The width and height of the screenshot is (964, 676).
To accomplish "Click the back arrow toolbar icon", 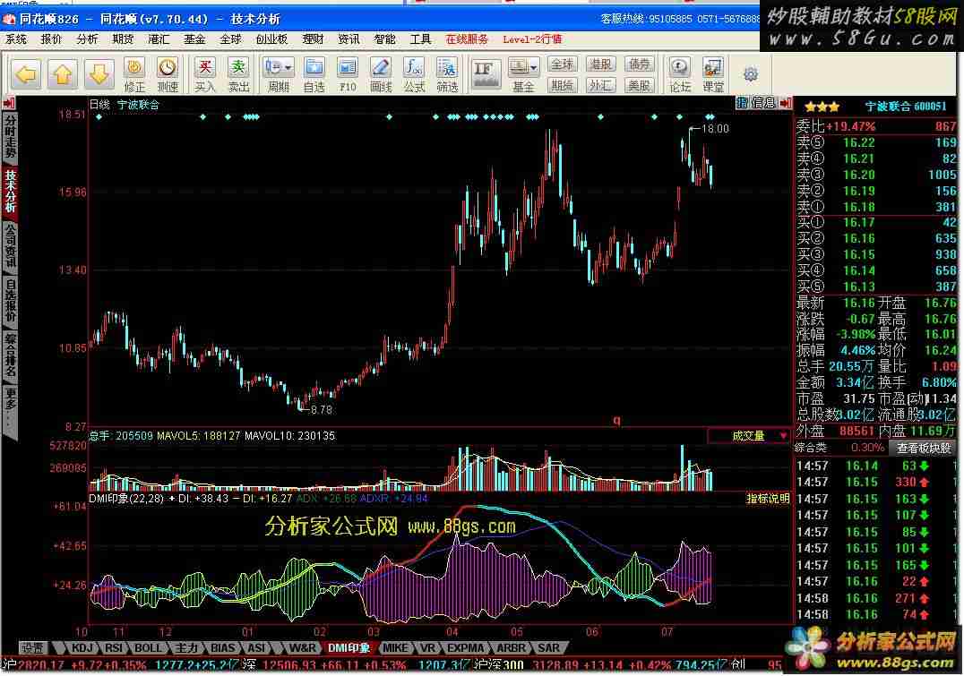I will click(x=27, y=74).
